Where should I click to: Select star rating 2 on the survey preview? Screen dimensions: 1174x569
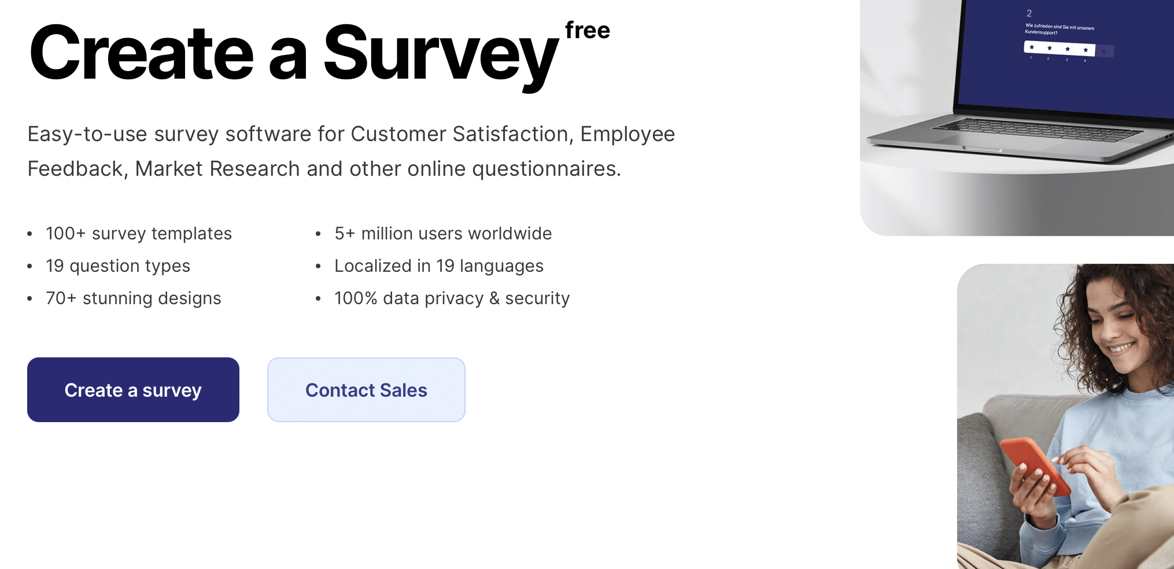(x=1050, y=48)
